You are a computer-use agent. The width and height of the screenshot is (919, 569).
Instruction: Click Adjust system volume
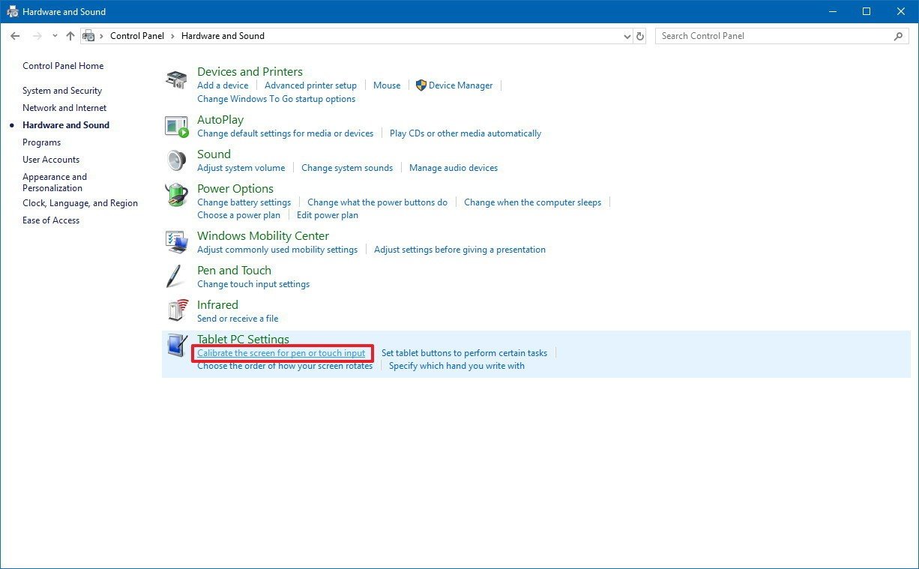241,168
